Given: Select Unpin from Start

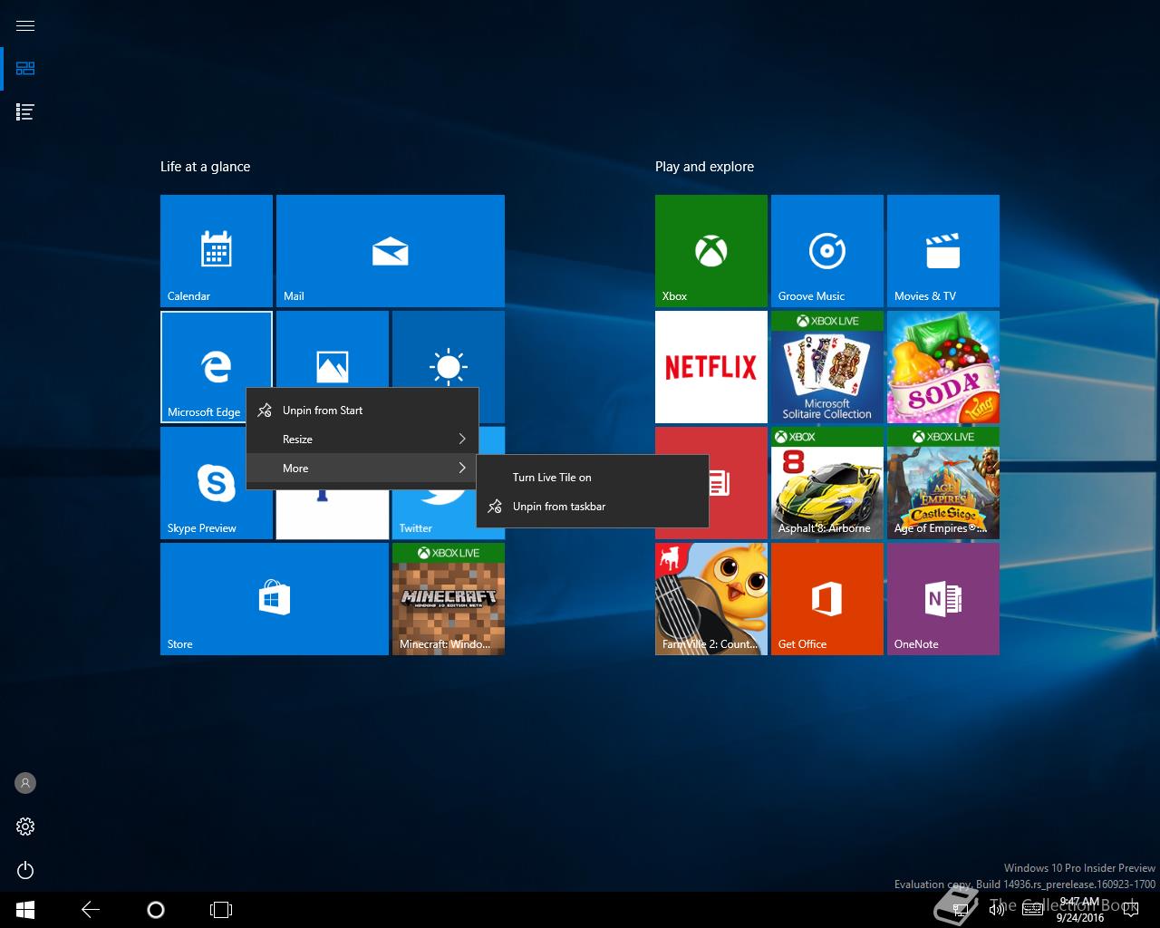Looking at the screenshot, I should (362, 411).
